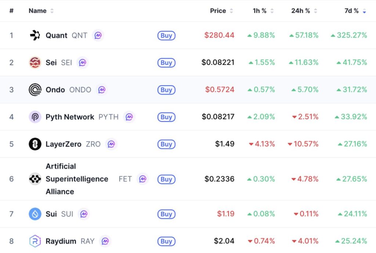Click the Buy button for Raydium
The height and width of the screenshot is (253, 376).
[166, 241]
